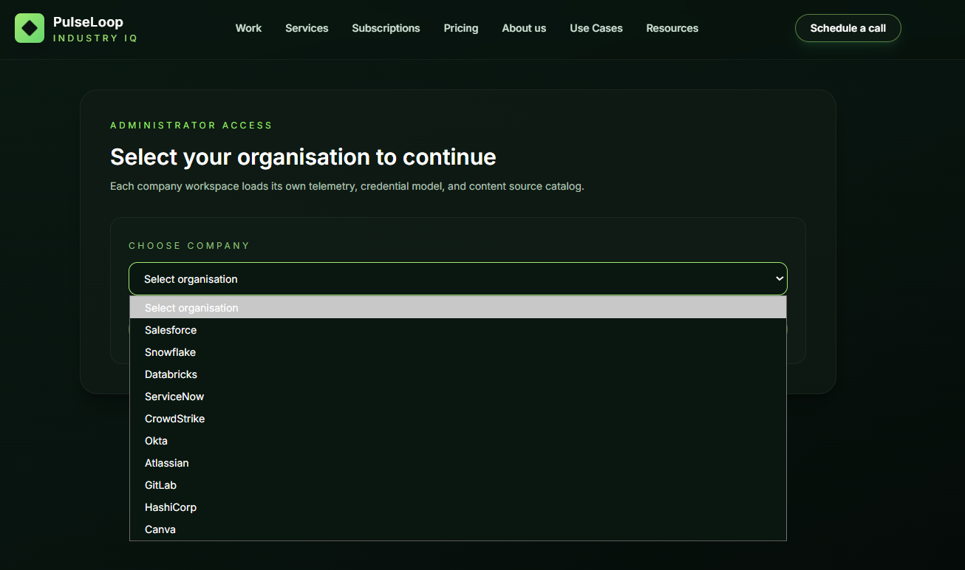Select Snowflake from the organisation list
This screenshot has height=570, width=965.
pyautogui.click(x=458, y=352)
